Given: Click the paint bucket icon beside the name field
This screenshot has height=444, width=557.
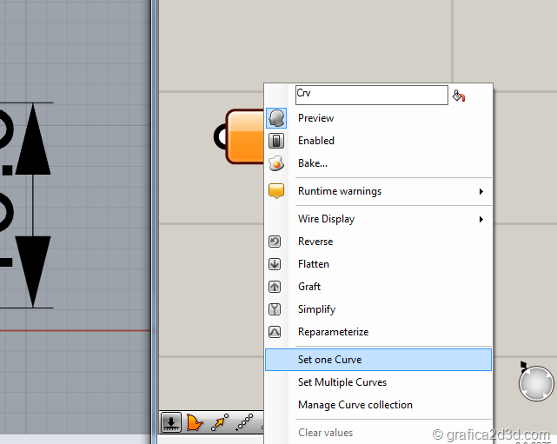Looking at the screenshot, I should 459,96.
